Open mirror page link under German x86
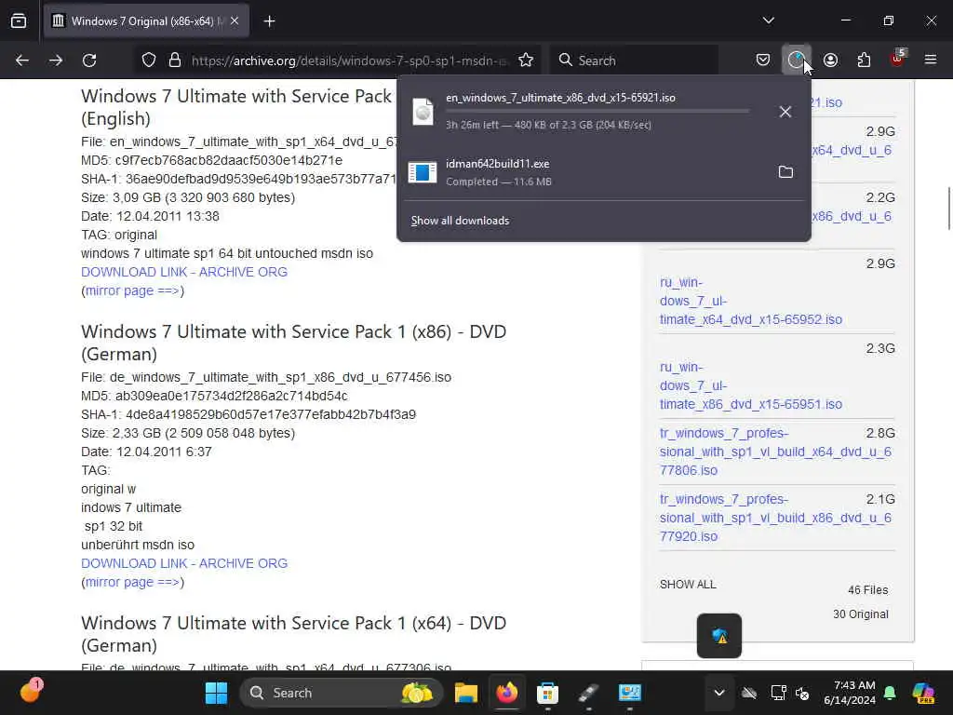This screenshot has width=953, height=715. click(x=132, y=582)
